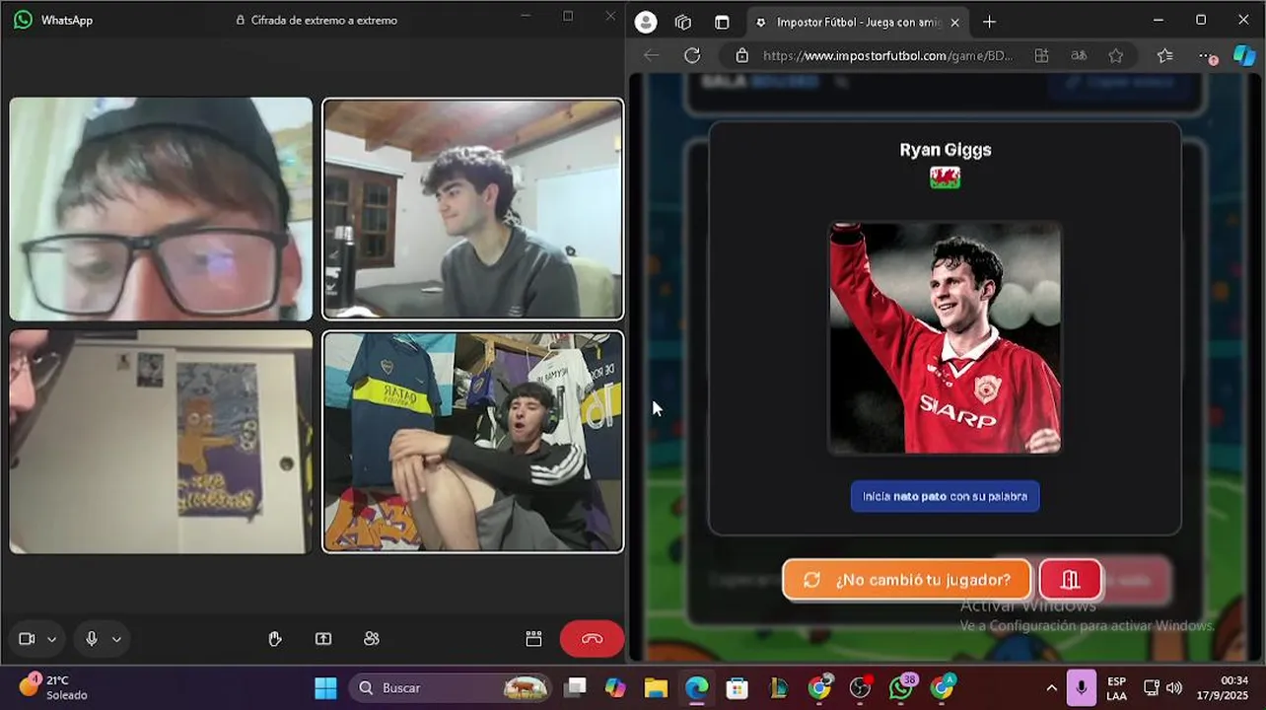Open weather widget showing 21°C Soleado

pos(54,686)
